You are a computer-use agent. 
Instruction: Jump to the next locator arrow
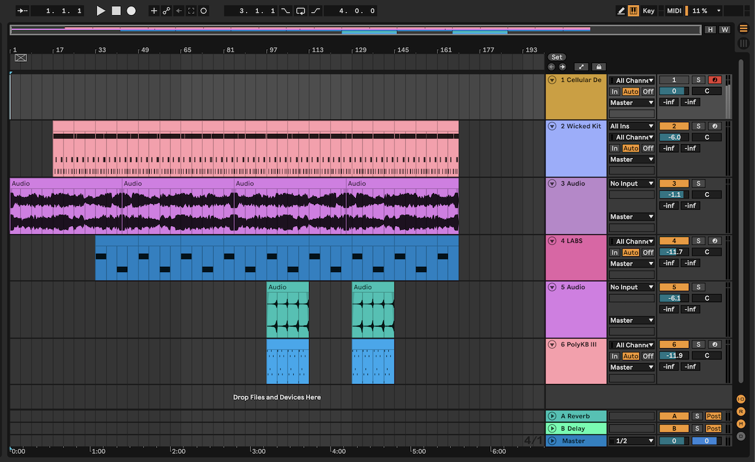562,67
